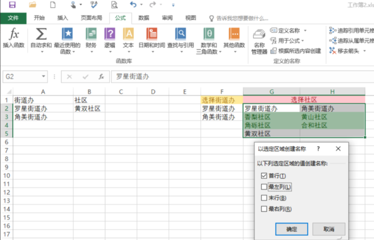Click formula bar confirm checkmark icon

(x=86, y=76)
